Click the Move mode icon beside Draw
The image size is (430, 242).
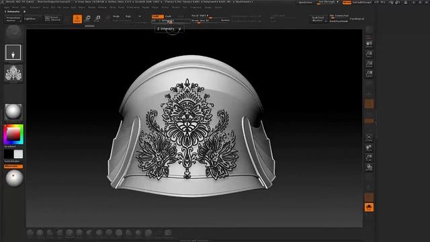click(88, 19)
